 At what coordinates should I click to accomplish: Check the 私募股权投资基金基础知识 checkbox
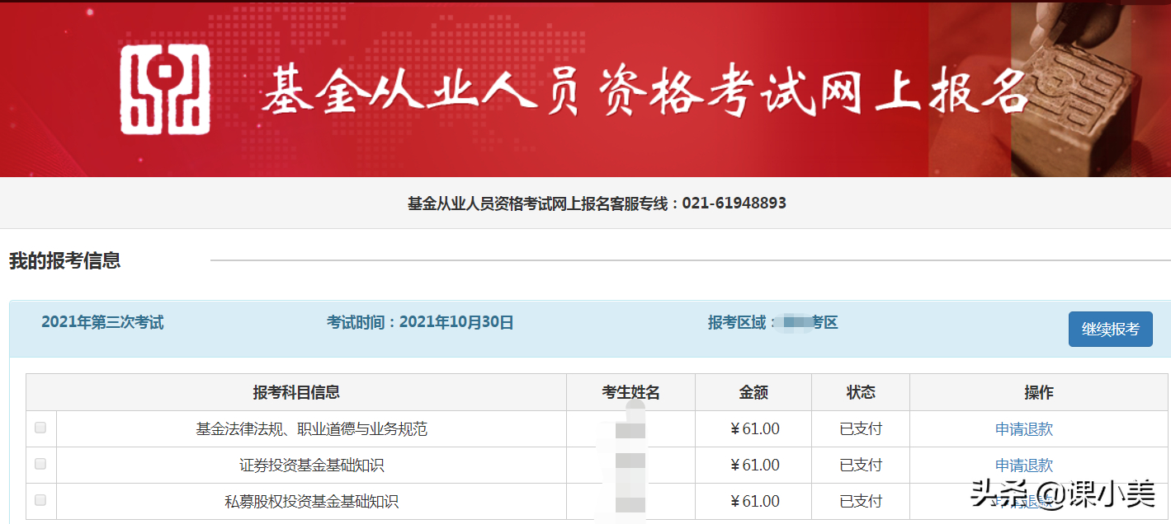coord(40,500)
